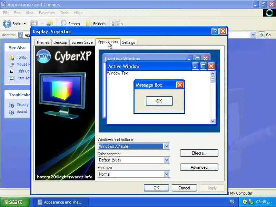
Task: Click the preview scrollbar thumb
Action: click(x=213, y=79)
